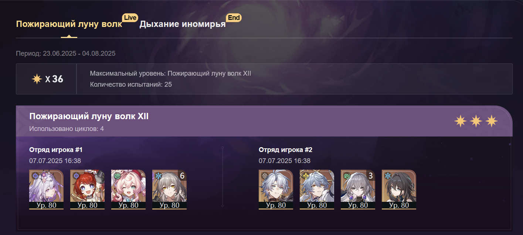Select squad #1 character with eidolon 6
523x235 pixels.
169,190
